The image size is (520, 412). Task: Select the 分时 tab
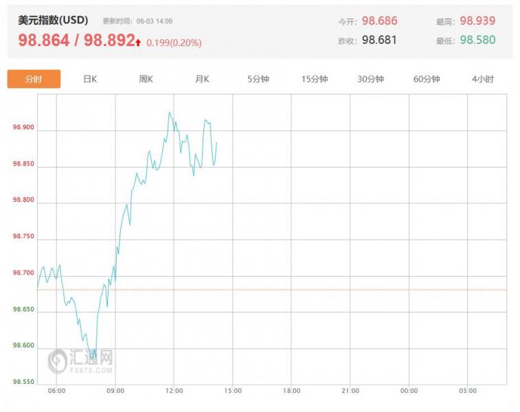(x=34, y=79)
